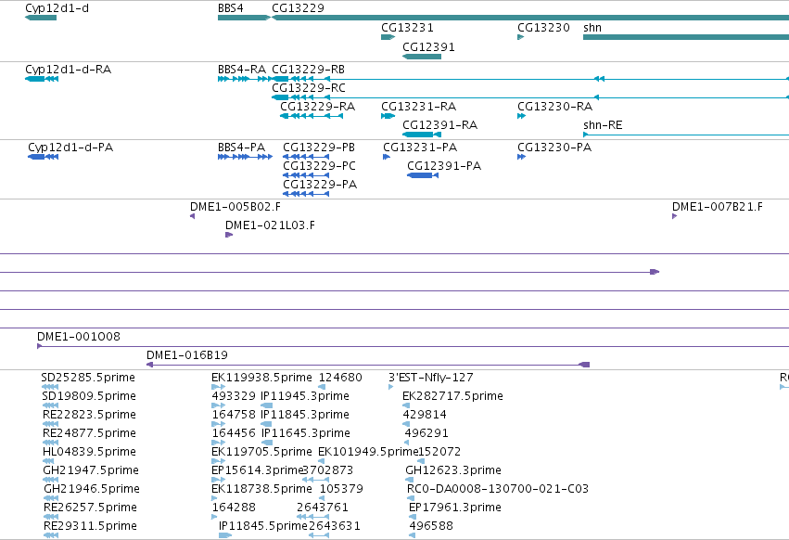This screenshot has height=540, width=789.
Task: Click the CG13229-RB label
Action: click(308, 70)
